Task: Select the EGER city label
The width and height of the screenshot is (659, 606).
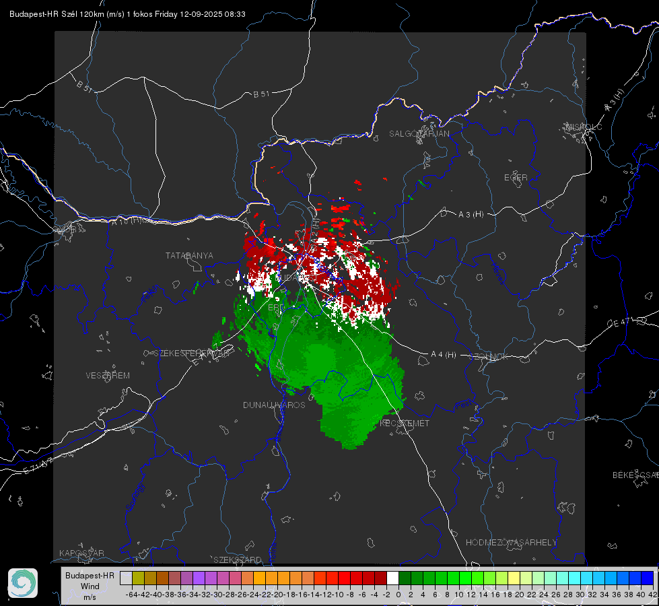Action: point(516,178)
